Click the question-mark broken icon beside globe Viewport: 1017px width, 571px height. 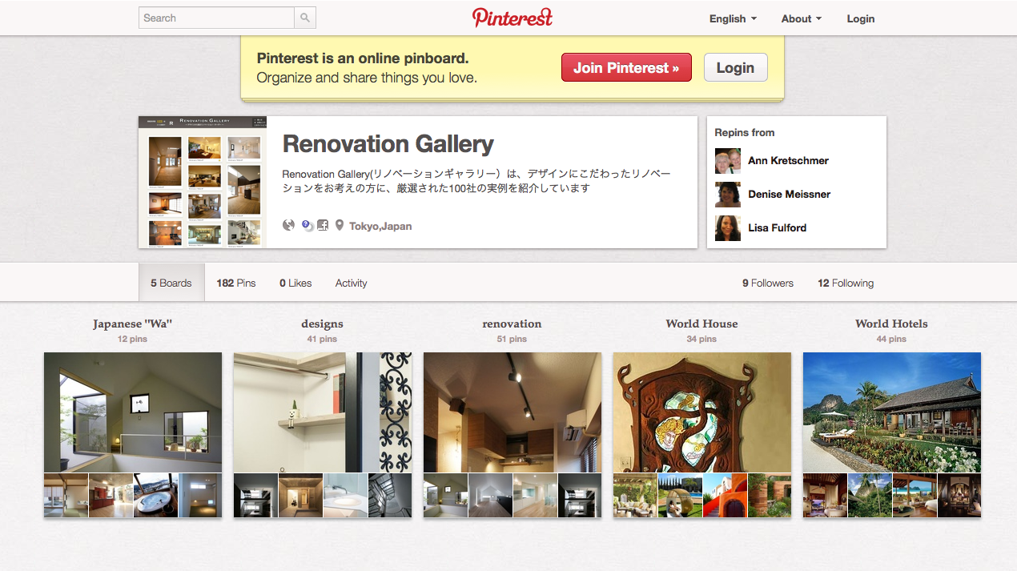coord(307,226)
